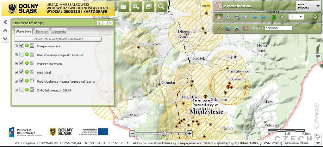This screenshot has height=147, width=323.
Task: Click the speech bubble comment icon
Action: click(x=318, y=56)
